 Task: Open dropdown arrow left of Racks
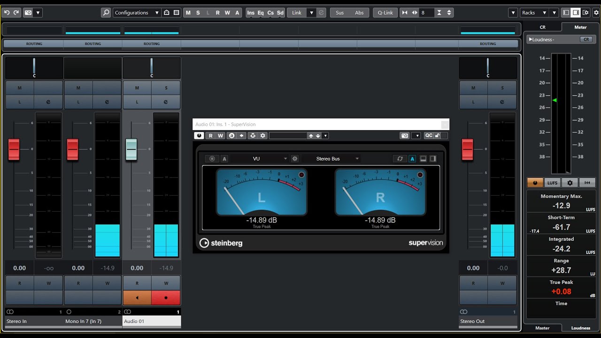(513, 13)
